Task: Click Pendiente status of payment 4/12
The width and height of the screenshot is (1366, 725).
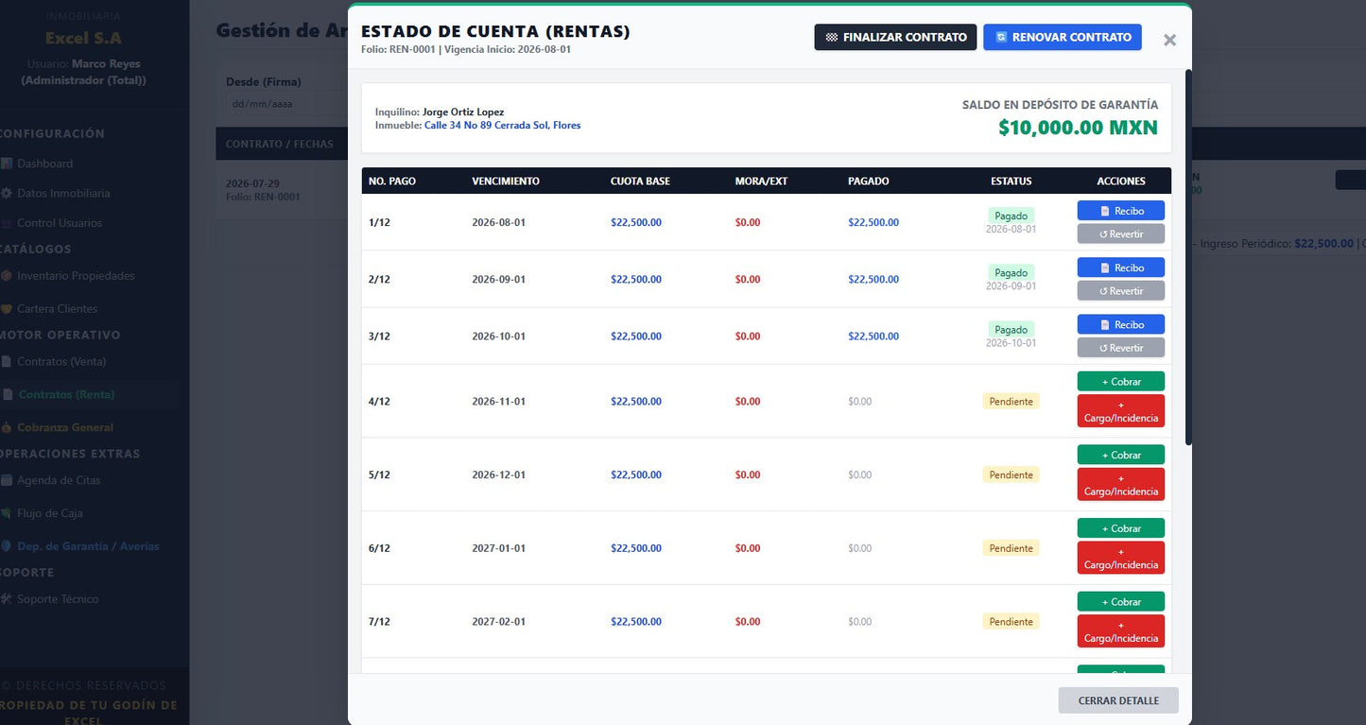Action: (1011, 401)
